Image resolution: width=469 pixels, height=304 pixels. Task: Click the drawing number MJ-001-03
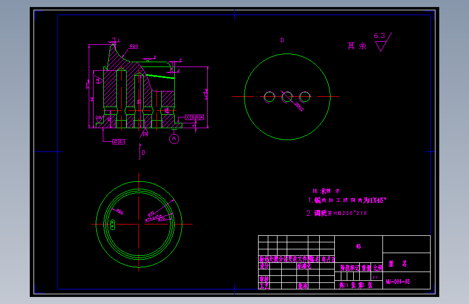click(x=398, y=282)
